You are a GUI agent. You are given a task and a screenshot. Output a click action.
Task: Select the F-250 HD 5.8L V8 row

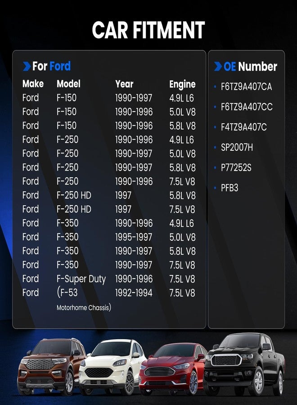(109, 195)
